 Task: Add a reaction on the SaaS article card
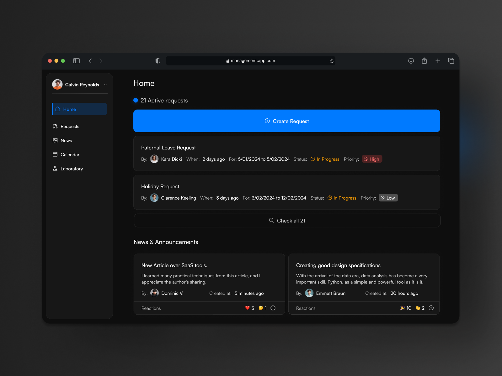273,308
